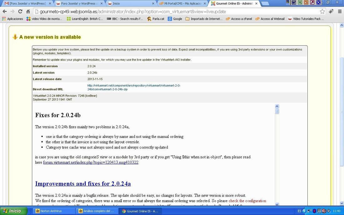The height and width of the screenshot is (215, 344).
Task: Switch to Análisis completo del taskbar window
Action: (97, 211)
